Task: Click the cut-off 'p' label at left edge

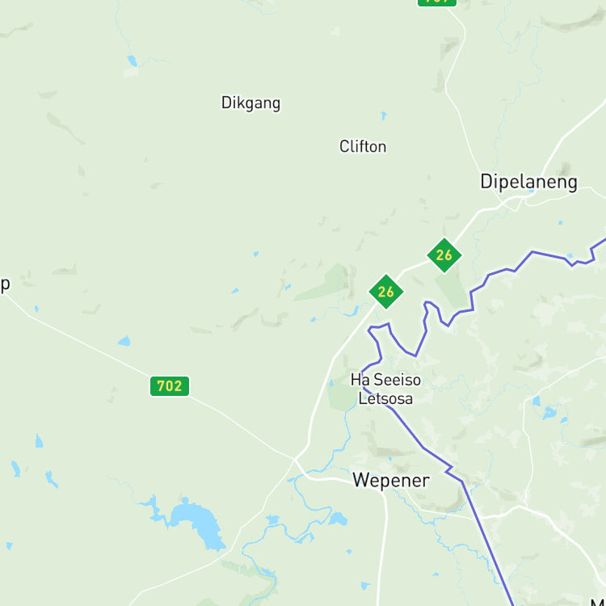Action: 5,285
